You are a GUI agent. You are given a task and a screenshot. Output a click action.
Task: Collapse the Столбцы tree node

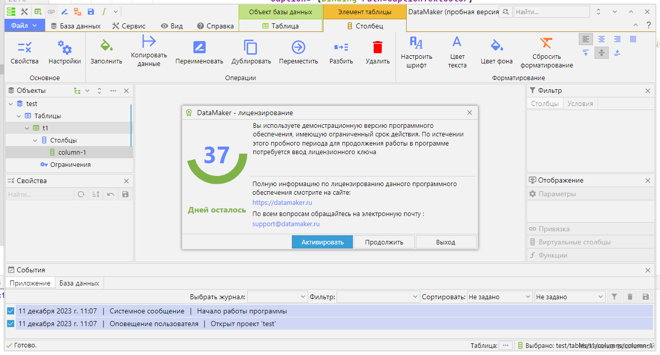(35, 140)
